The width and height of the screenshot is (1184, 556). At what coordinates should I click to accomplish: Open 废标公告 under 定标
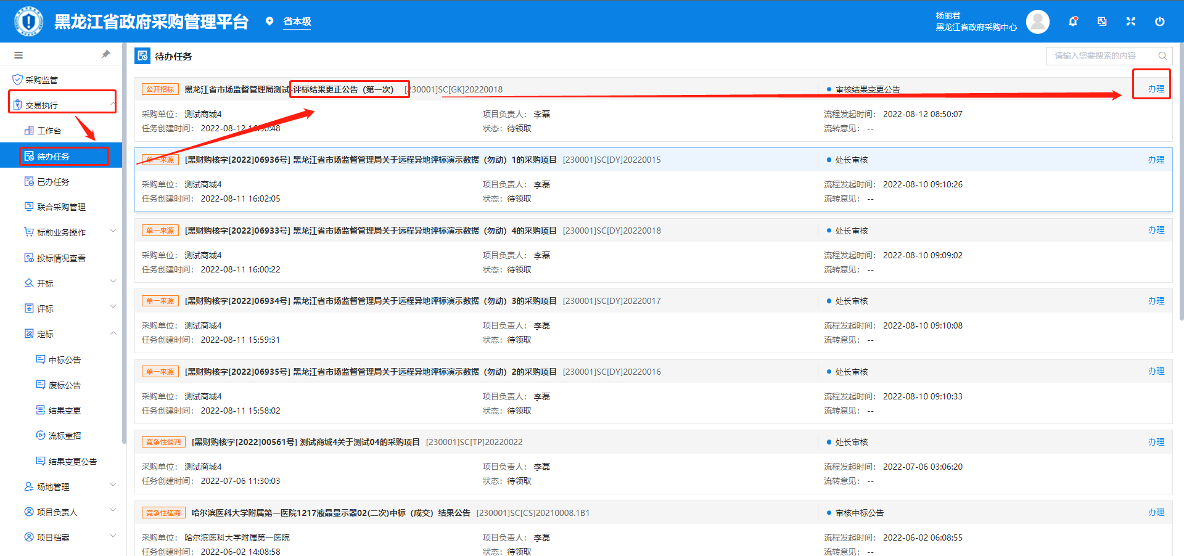point(65,385)
